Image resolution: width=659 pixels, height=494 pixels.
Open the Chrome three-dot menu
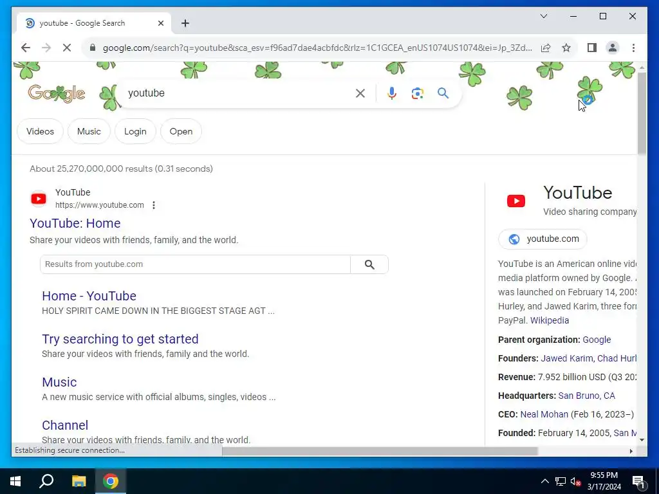[633, 48]
